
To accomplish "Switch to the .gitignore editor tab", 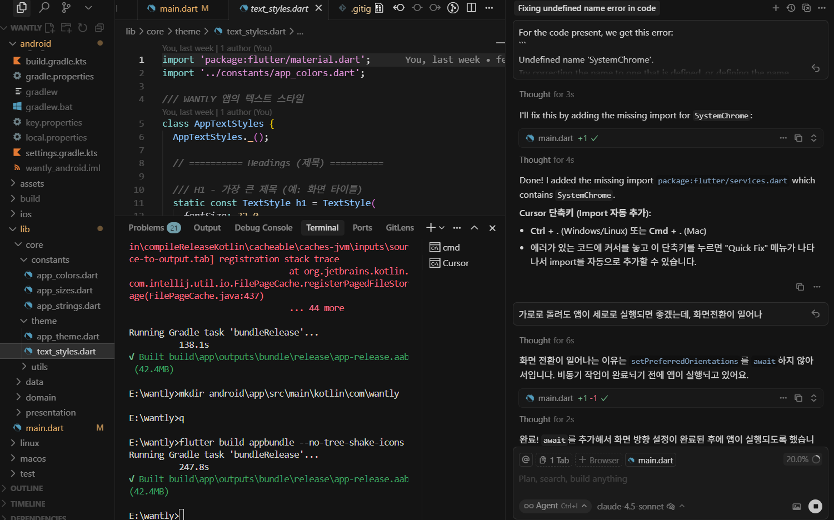I will pyautogui.click(x=356, y=8).
